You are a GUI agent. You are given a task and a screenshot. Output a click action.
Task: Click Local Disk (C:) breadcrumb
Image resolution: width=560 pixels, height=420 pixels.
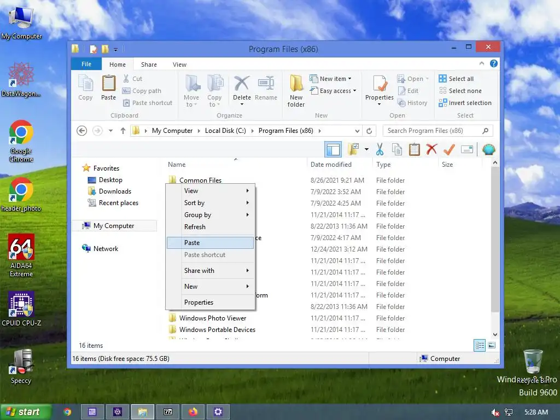[x=225, y=131]
